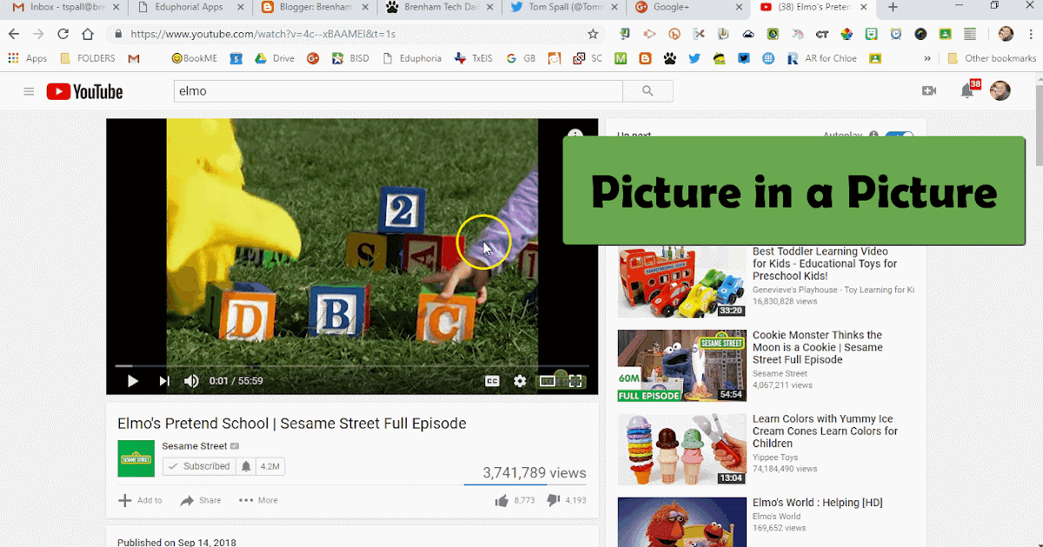
Task: Click the 3,741,789 views count
Action: click(x=535, y=473)
